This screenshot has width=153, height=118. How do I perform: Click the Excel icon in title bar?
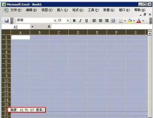click(x=4, y=4)
